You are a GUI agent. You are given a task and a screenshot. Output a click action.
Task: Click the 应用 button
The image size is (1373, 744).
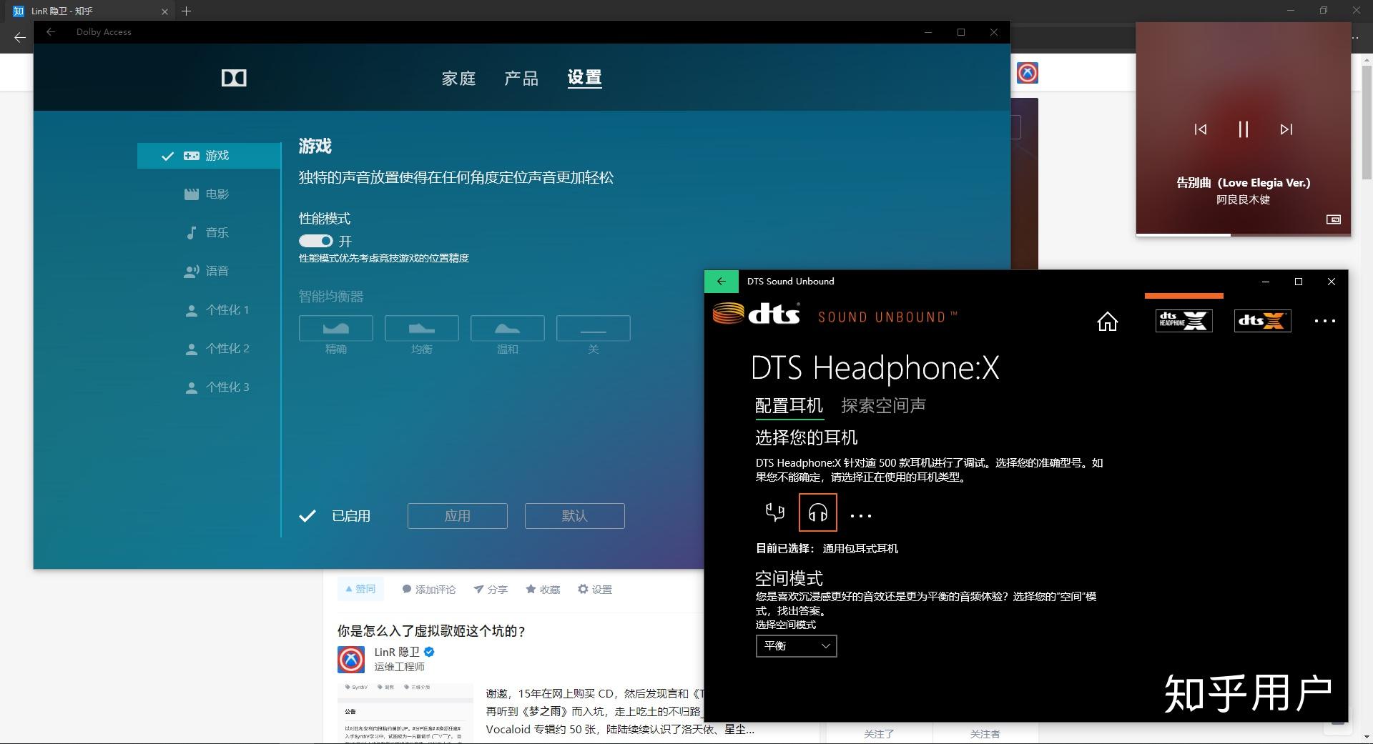coord(457,515)
